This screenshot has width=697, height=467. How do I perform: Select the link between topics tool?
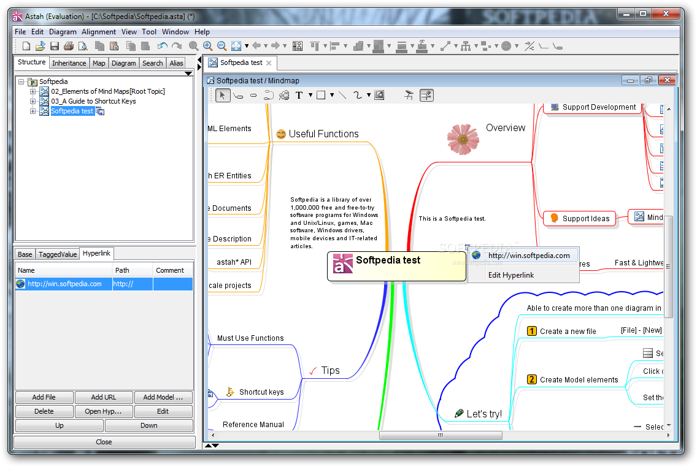click(x=269, y=95)
